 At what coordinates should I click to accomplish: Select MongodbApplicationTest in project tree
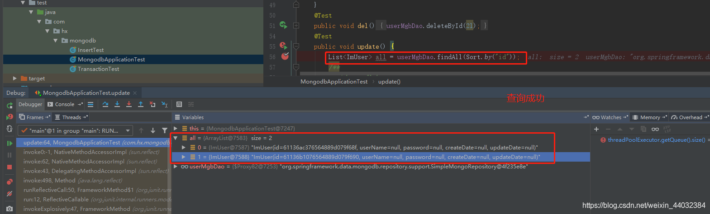click(111, 60)
